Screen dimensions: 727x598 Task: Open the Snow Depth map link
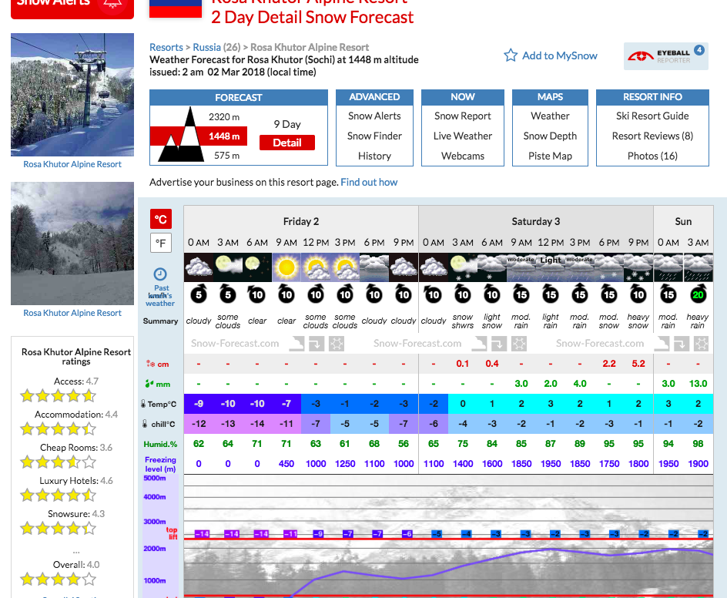click(x=550, y=136)
